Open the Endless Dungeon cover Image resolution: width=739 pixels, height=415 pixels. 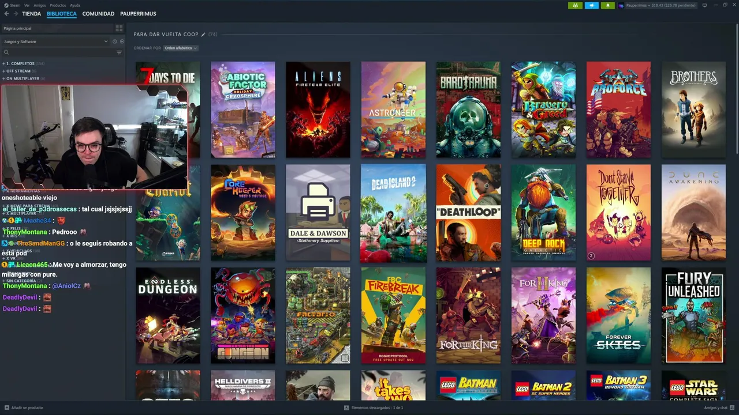tap(168, 315)
